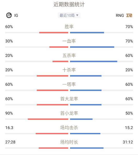Click the 场均击杀 stat label
This screenshot has width=138, height=155.
pyautogui.click(x=69, y=128)
